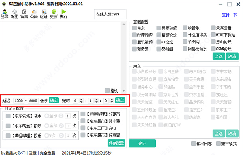This screenshot has width=243, height=155.
Task: Click the 完全免费 status bar text
Action: point(47,153)
